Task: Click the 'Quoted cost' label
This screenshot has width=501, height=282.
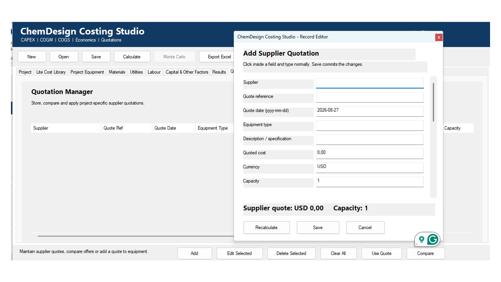Action: [254, 153]
